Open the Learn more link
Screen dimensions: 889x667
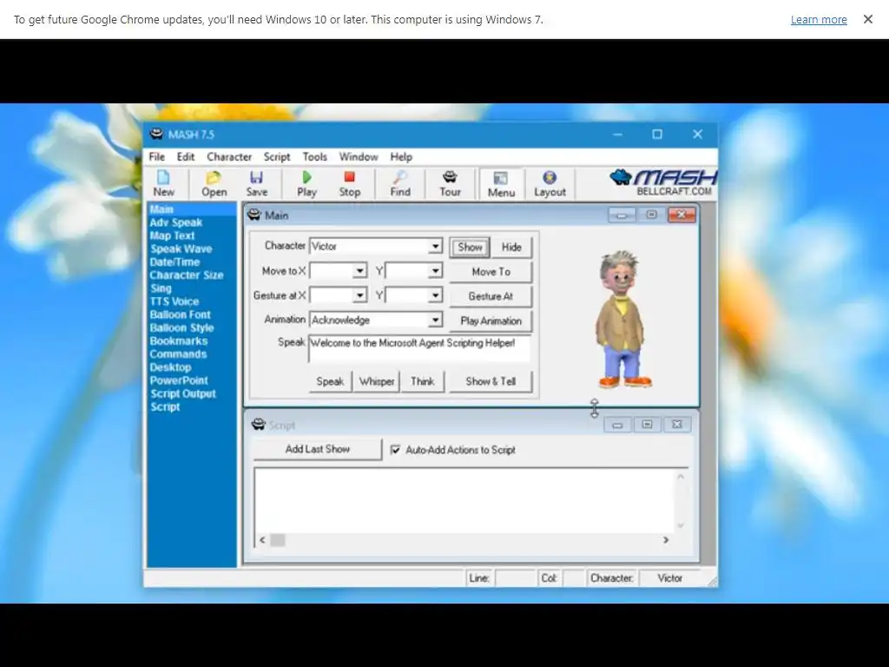click(x=819, y=19)
